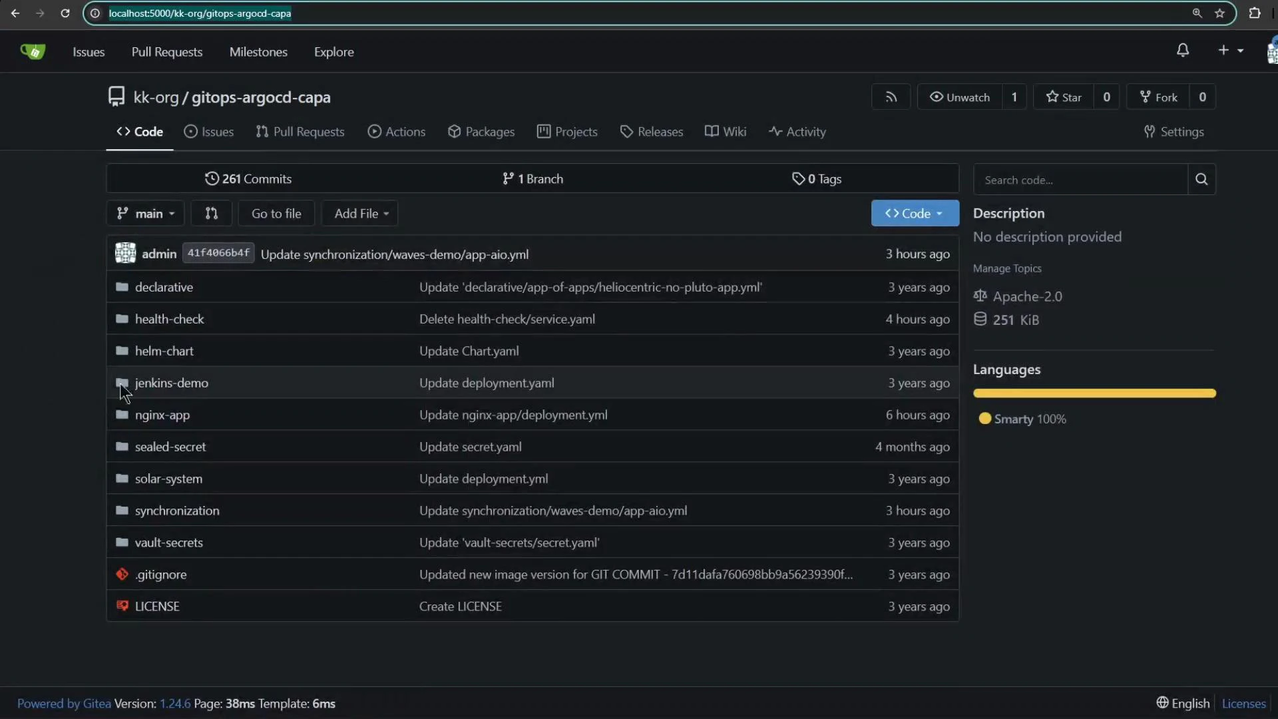Image resolution: width=1278 pixels, height=719 pixels.
Task: Click the RSS feed icon
Action: (891, 97)
